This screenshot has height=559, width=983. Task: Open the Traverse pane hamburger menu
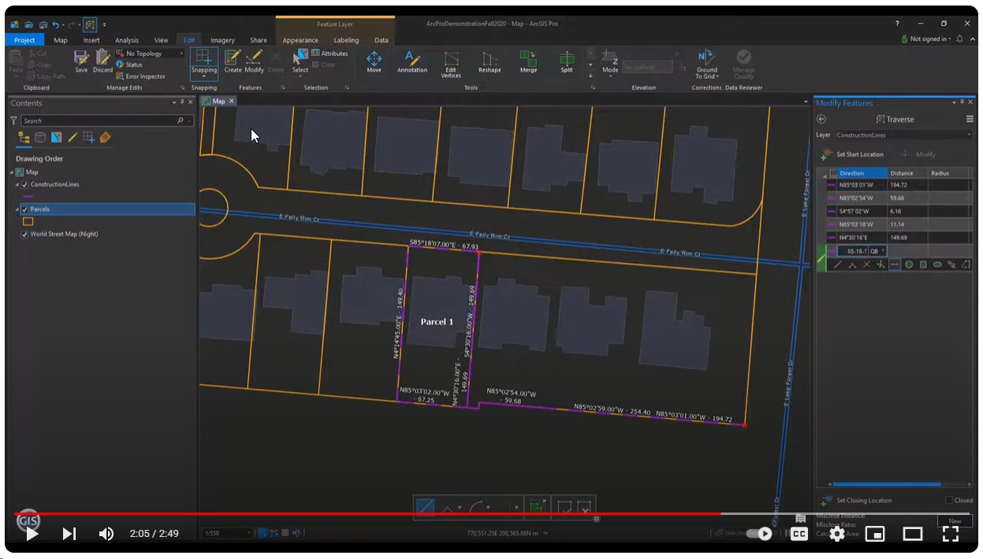[970, 119]
